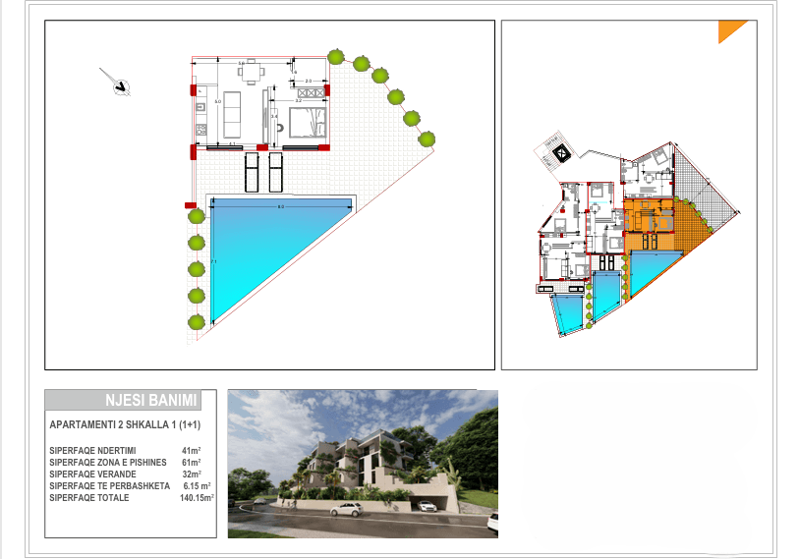Select the NJESI BANIMI header banner
800x559 pixels.
pos(123,400)
